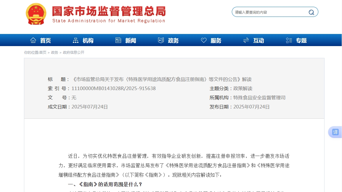Open the 首页 navigation menu item
Viewport: 342px width, 192px height.
46,40
